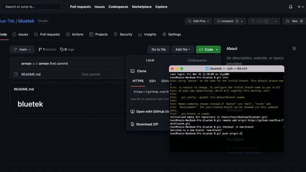Open the Actions tab
Screen dimensions: 306x172
coord(75,34)
